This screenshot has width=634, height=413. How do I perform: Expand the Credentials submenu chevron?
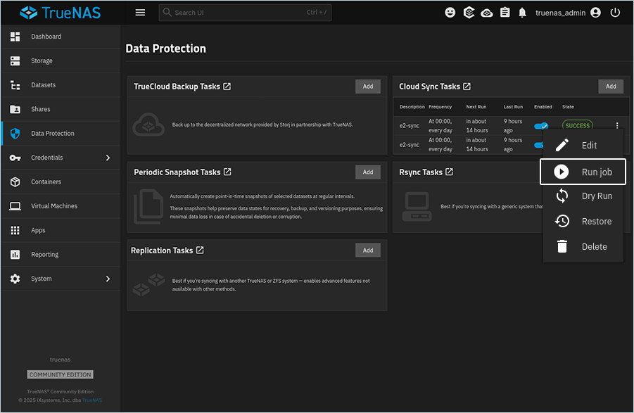(108, 158)
